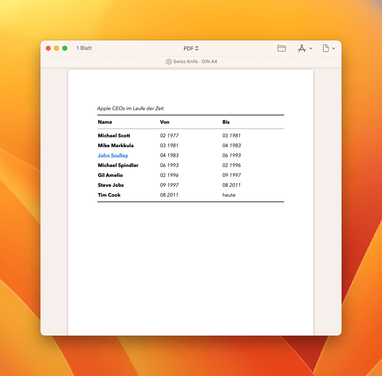Open the PDF format selector
Image resolution: width=382 pixels, height=376 pixels.
[x=191, y=49]
